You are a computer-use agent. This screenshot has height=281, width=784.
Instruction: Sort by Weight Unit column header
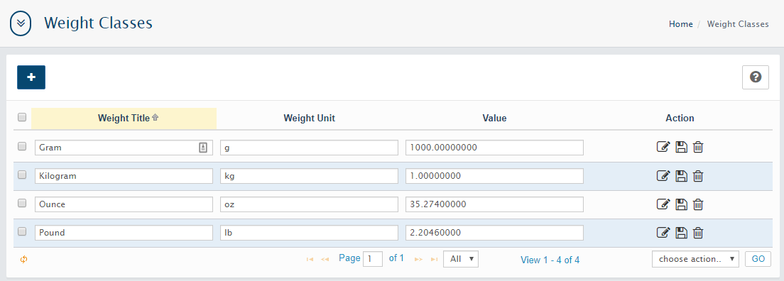(309, 119)
